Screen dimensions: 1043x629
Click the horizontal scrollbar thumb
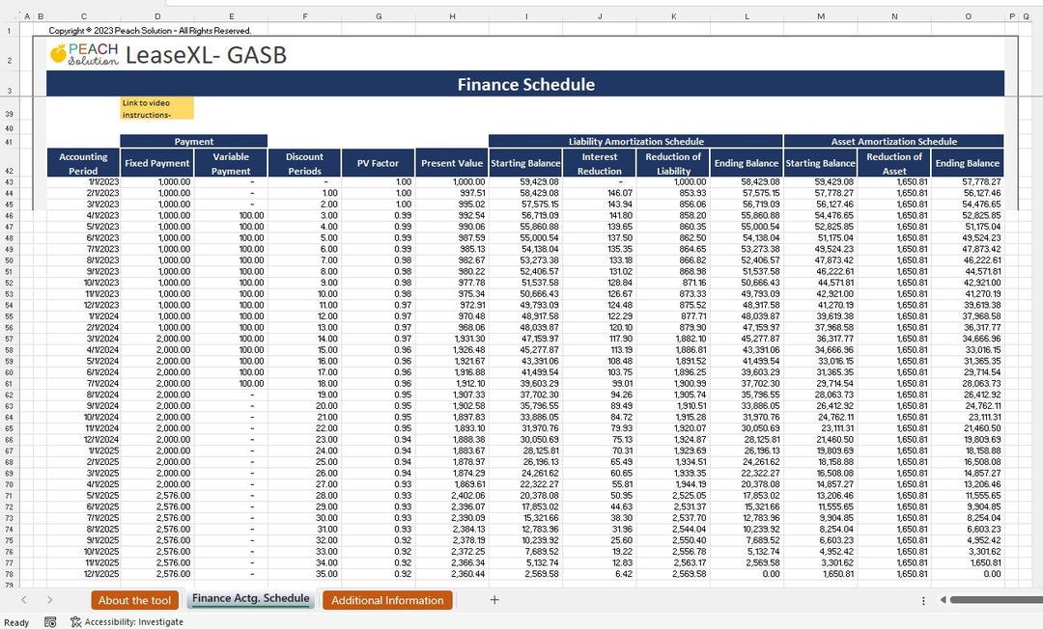995,600
